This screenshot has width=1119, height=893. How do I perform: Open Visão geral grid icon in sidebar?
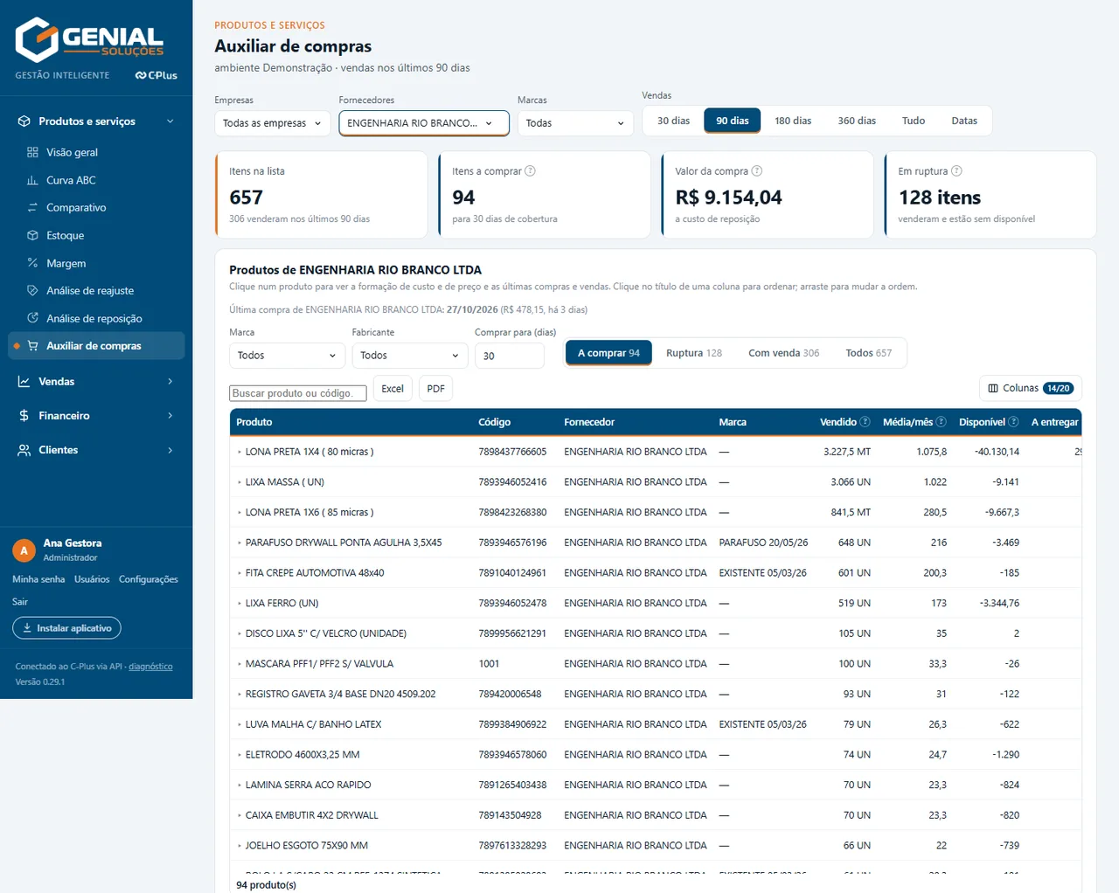(32, 152)
